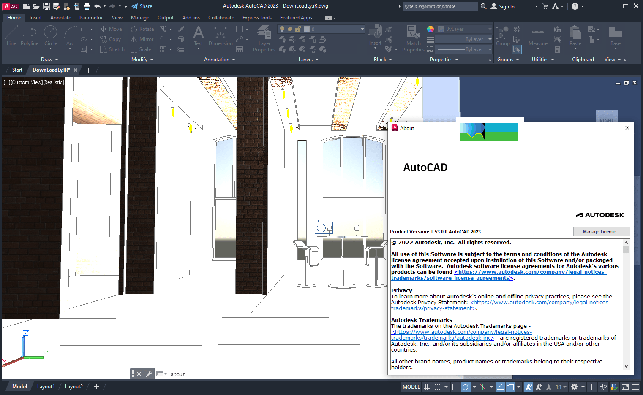Open the Help question mark icon
This screenshot has height=395, width=643.
[x=575, y=6]
